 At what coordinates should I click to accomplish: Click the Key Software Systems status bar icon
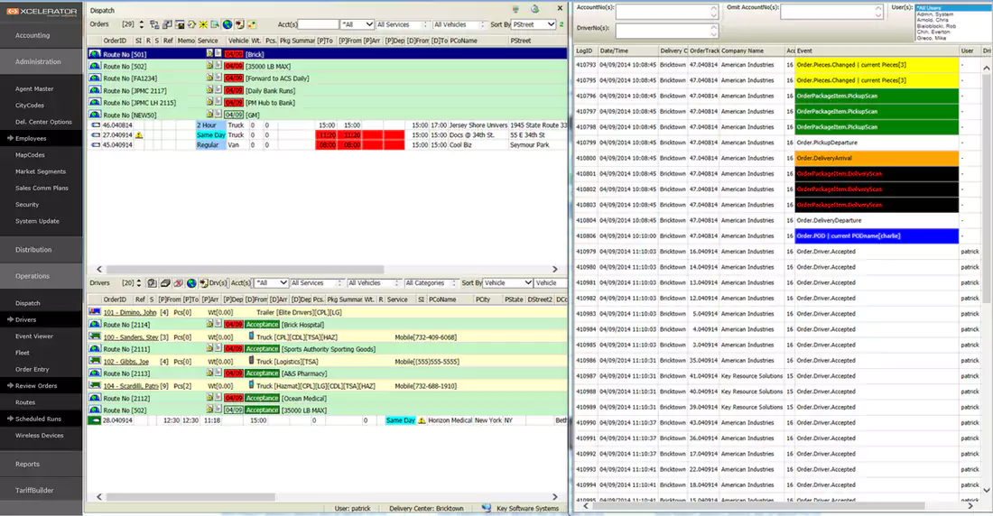[x=487, y=509]
